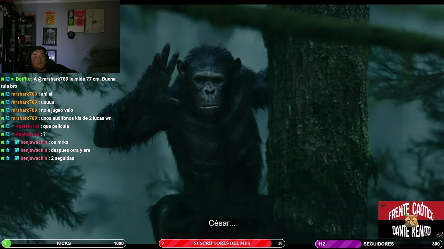Screen dimensions: 444x249
Task: Click the moderator badge on 'que pelicula' message
Action: (x=7, y=126)
